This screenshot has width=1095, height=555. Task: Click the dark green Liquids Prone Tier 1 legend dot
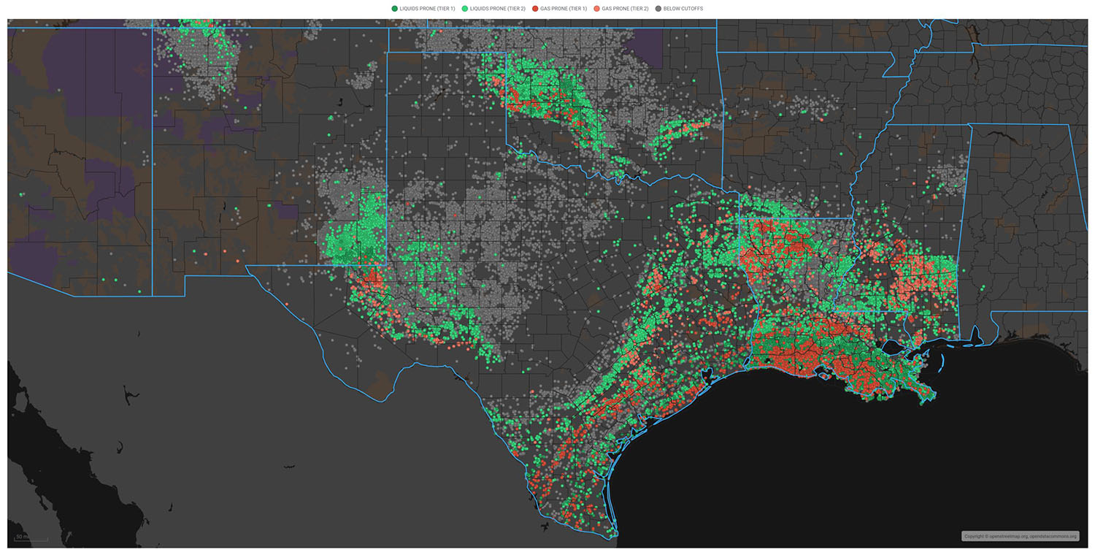click(x=395, y=9)
